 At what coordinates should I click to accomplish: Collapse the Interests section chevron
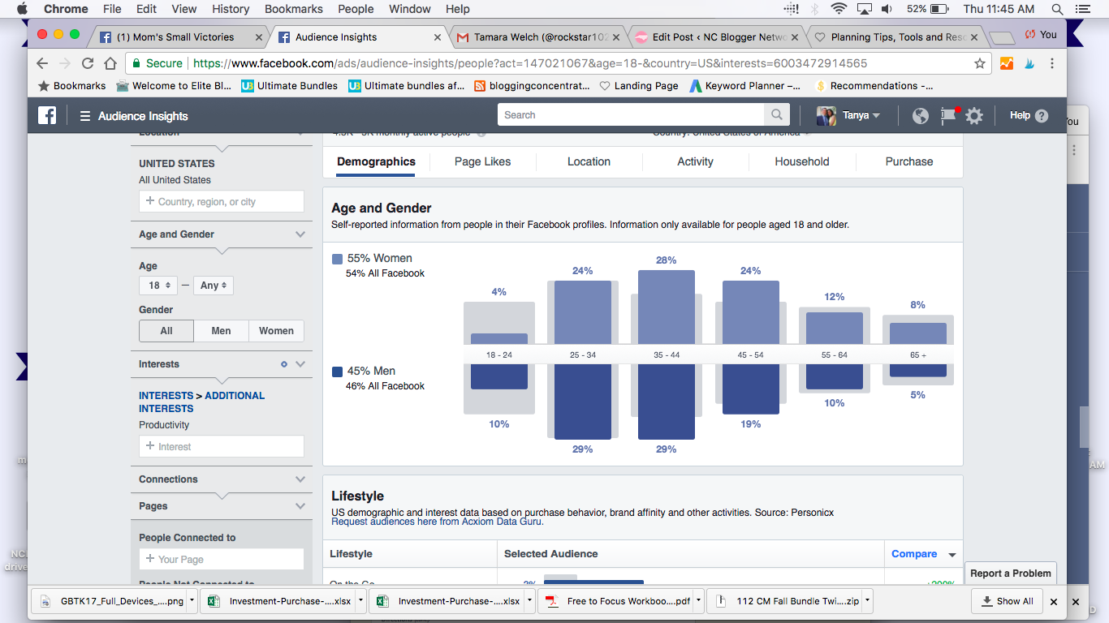300,364
